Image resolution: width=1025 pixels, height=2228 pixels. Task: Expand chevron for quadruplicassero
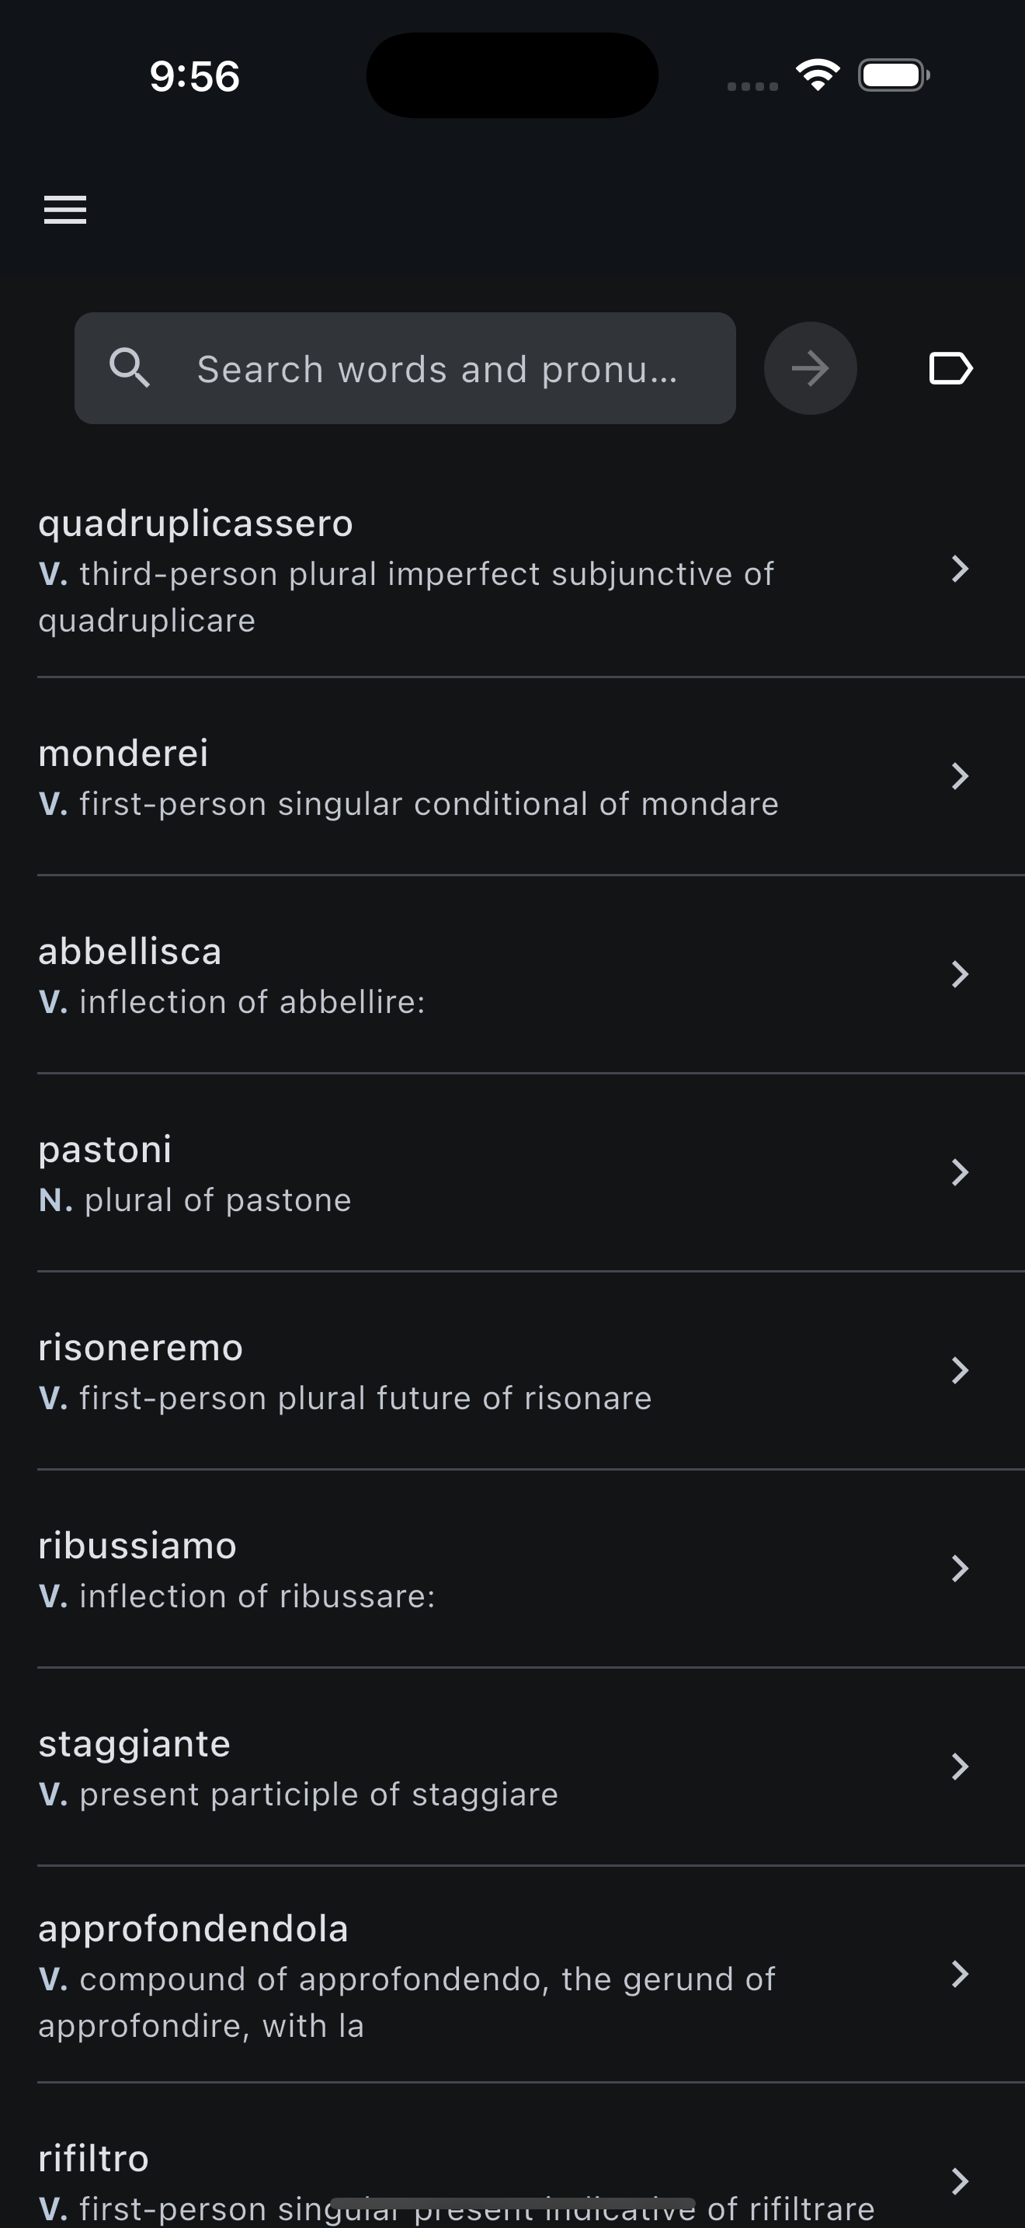pos(959,569)
